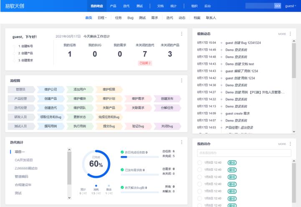Select ZJX6666调试台 in the 迭代统计 list
Image resolution: width=301 pixels, height=207 pixels.
26,168
